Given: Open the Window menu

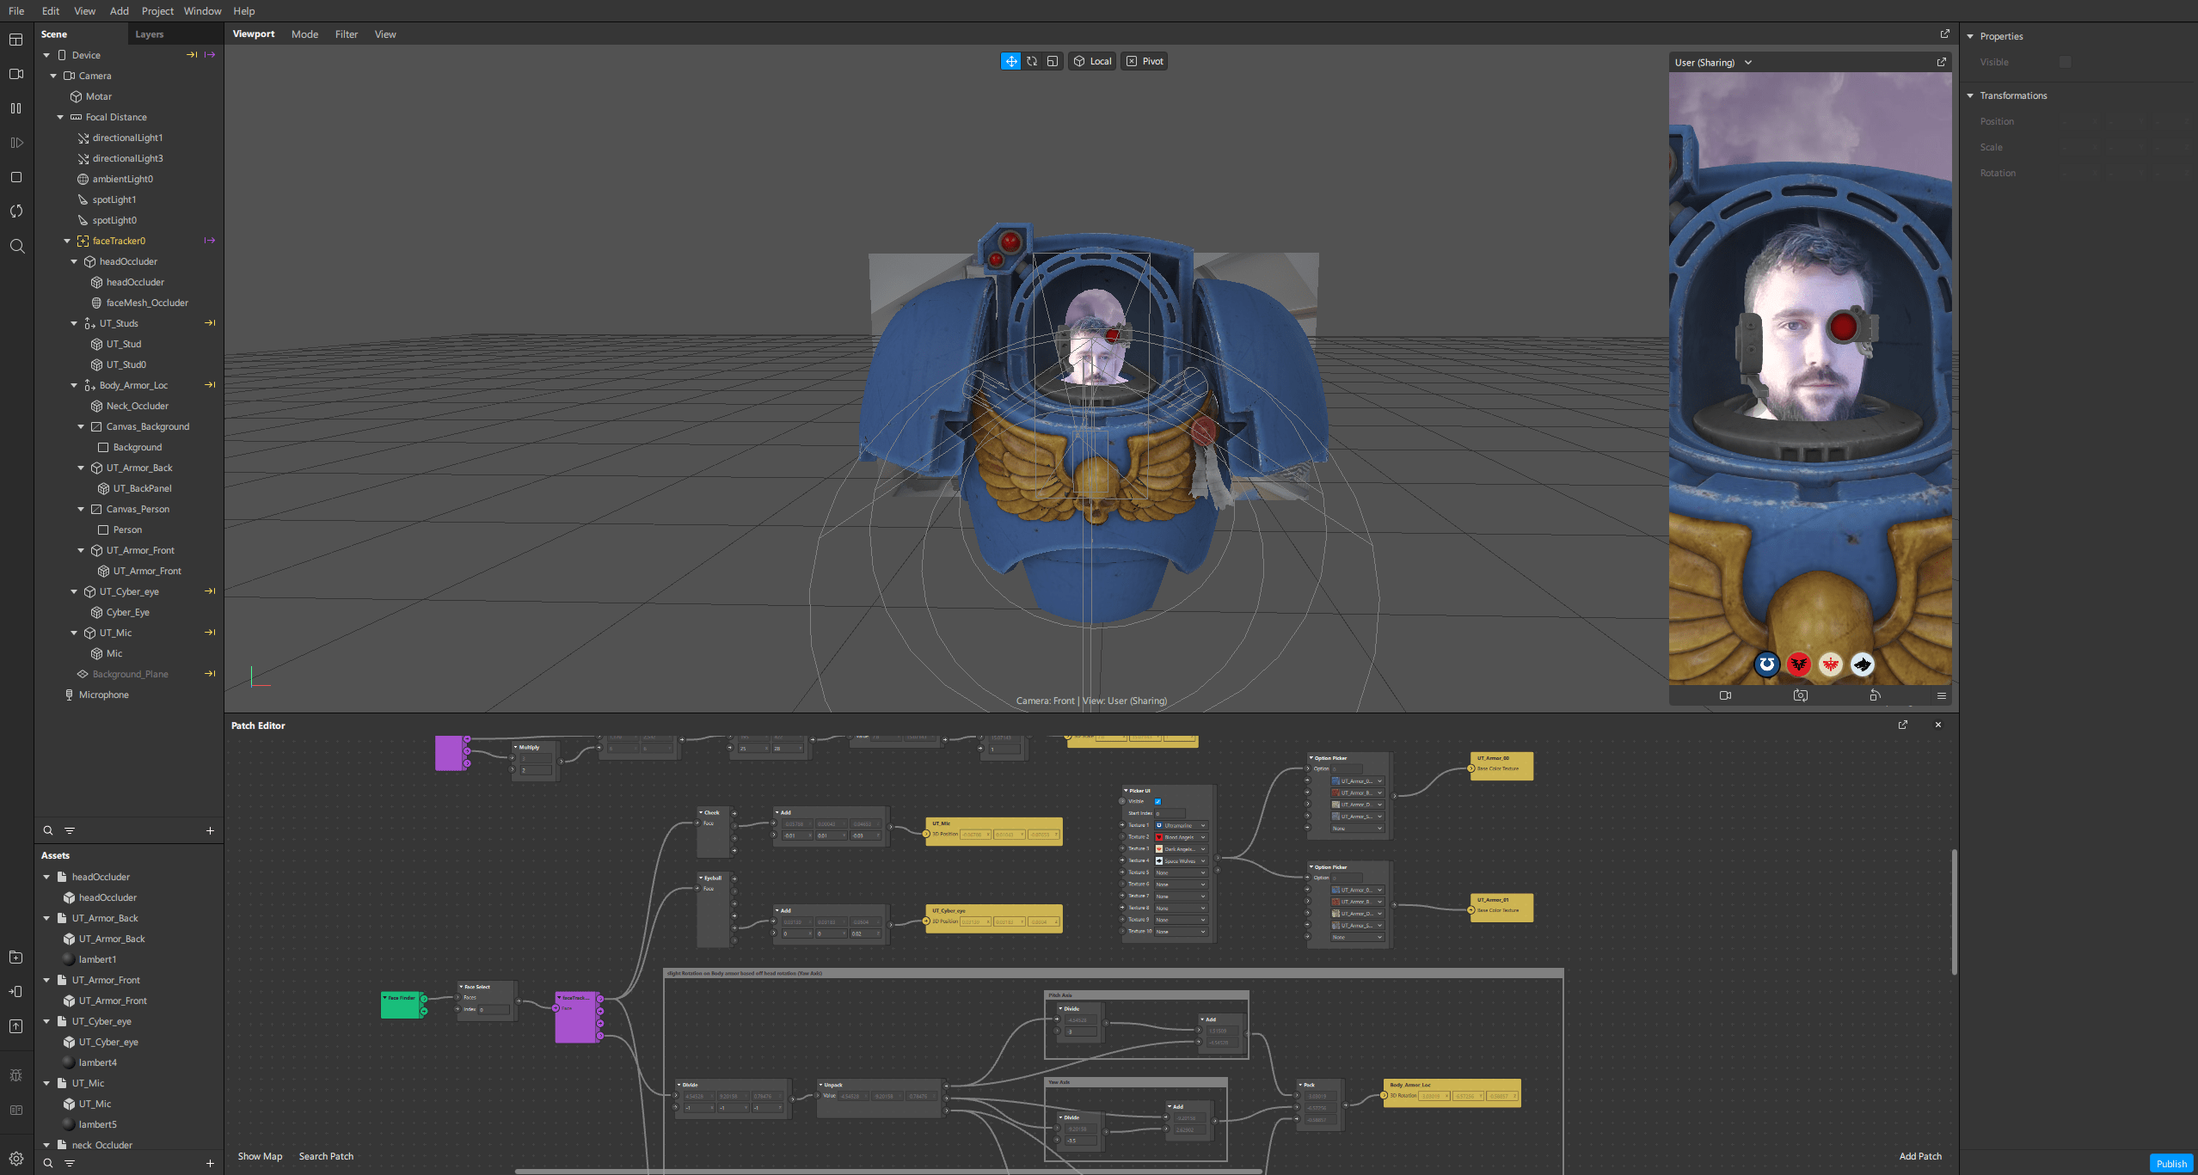Looking at the screenshot, I should [x=202, y=11].
